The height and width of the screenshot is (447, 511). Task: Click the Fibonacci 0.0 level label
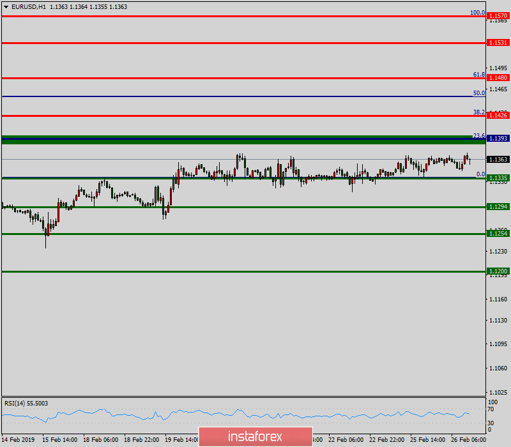tap(481, 174)
